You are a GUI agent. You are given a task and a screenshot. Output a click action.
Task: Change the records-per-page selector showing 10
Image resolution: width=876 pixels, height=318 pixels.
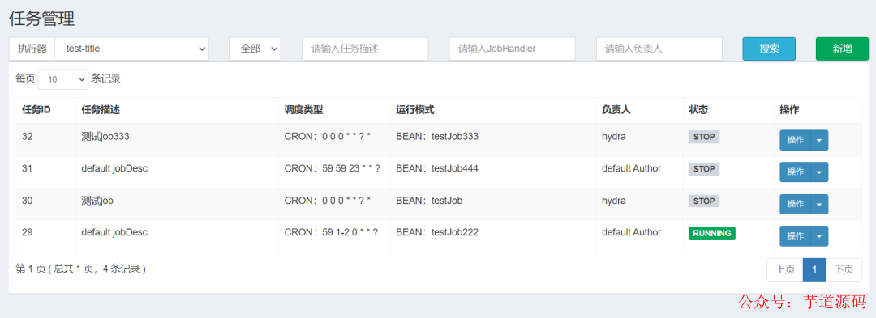(x=62, y=79)
